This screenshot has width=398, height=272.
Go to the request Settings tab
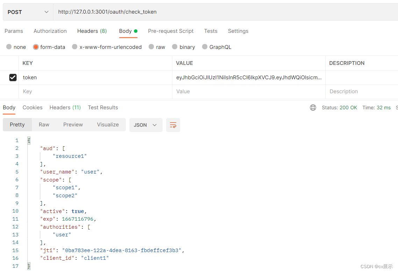(x=238, y=31)
